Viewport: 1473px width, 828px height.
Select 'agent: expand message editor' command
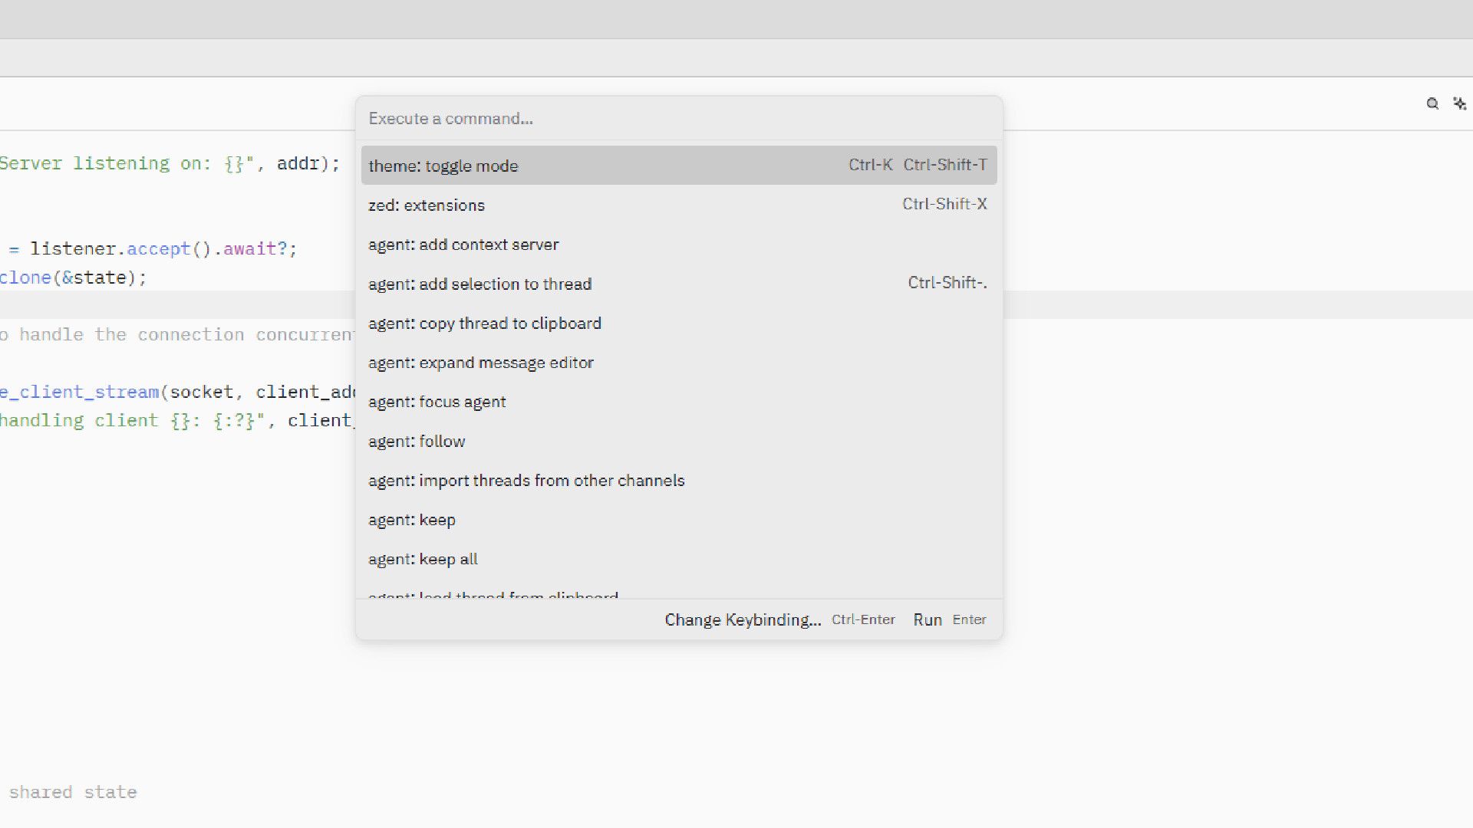click(679, 363)
